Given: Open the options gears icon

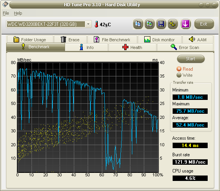Looking at the screenshot, I should [173, 24].
